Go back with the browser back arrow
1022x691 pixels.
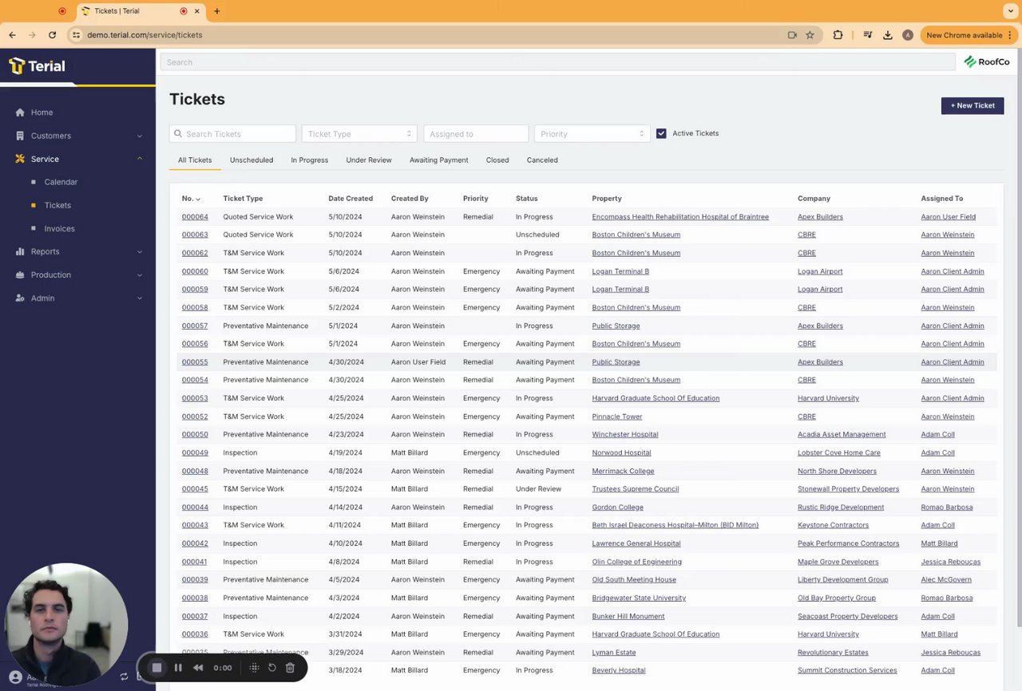tap(12, 35)
